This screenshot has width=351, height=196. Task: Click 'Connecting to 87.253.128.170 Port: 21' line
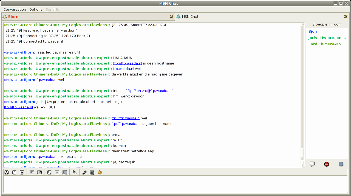click(47, 36)
